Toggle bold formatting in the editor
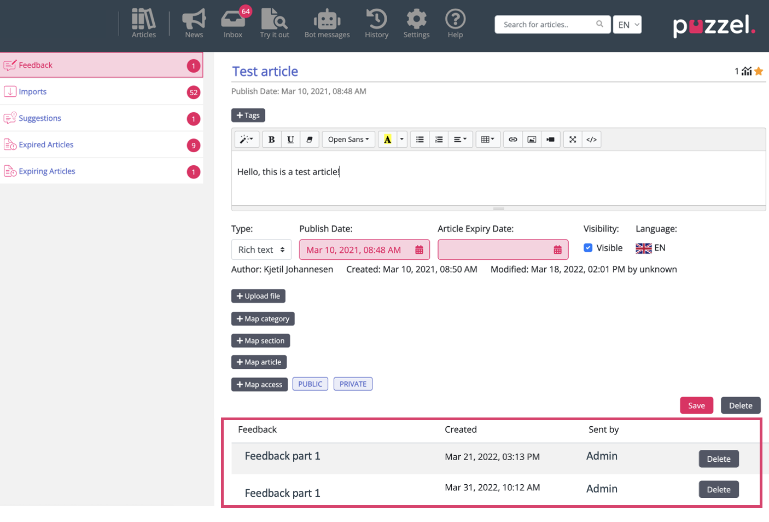 pyautogui.click(x=271, y=140)
